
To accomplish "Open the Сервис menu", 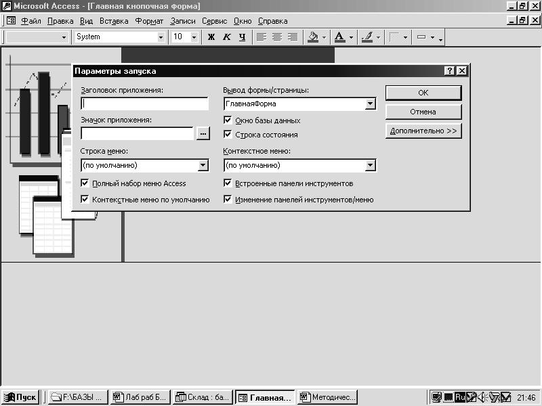I will click(214, 21).
